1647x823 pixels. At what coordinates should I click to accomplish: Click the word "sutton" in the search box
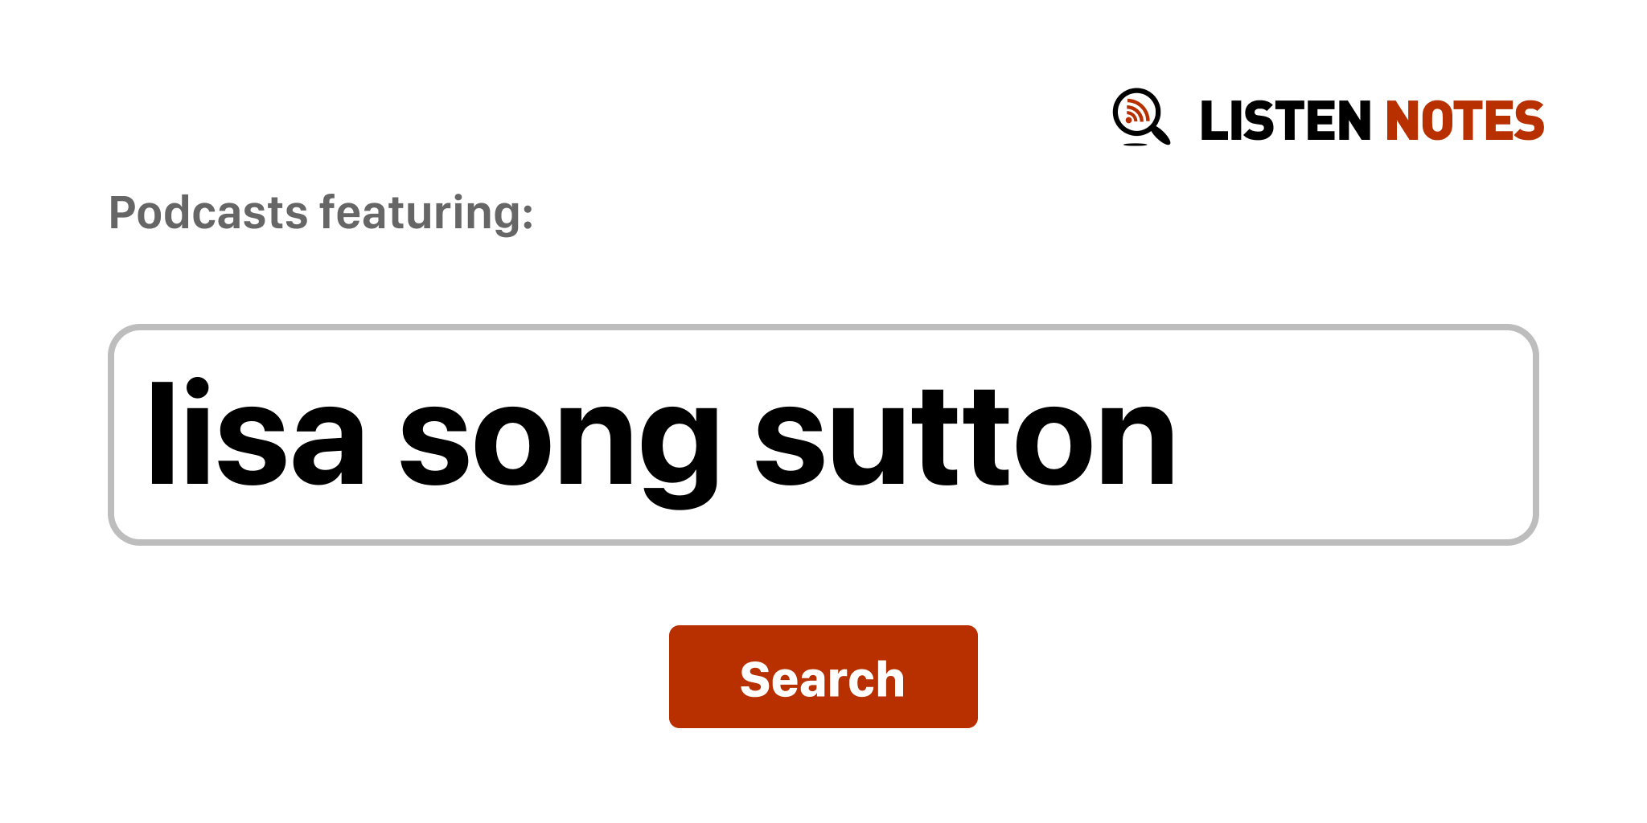point(965,435)
